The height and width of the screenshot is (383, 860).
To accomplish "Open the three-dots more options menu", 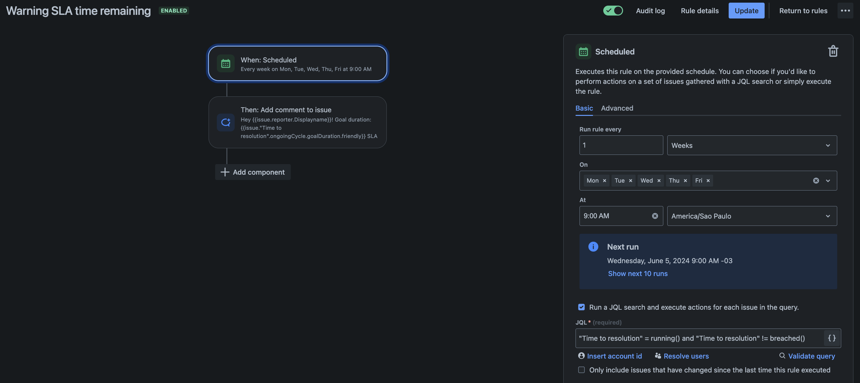I will [x=845, y=11].
